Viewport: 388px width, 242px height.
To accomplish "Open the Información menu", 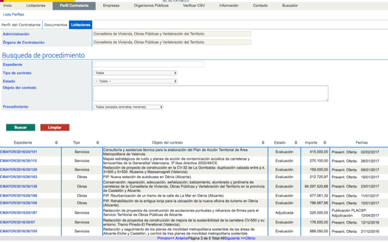I will point(229,5).
